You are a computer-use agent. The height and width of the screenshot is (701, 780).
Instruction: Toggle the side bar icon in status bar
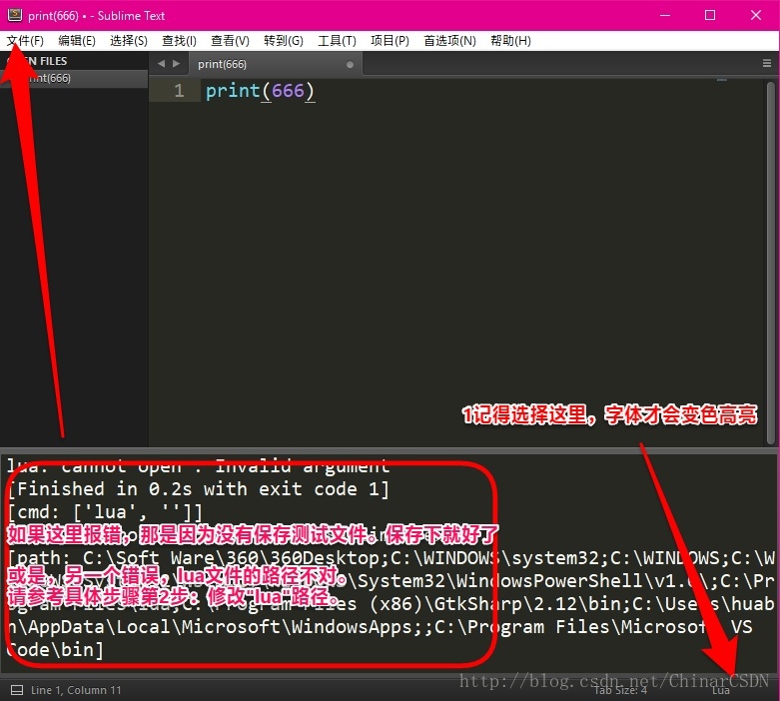[17, 690]
